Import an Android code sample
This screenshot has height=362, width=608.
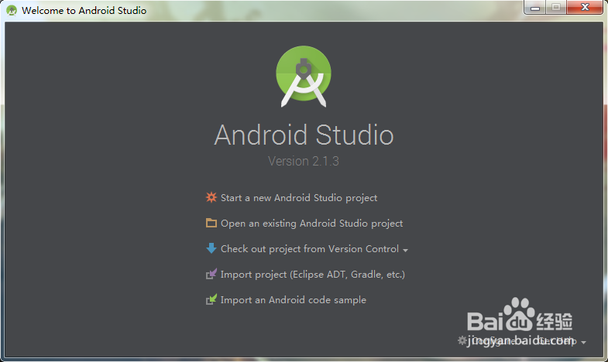click(x=293, y=300)
